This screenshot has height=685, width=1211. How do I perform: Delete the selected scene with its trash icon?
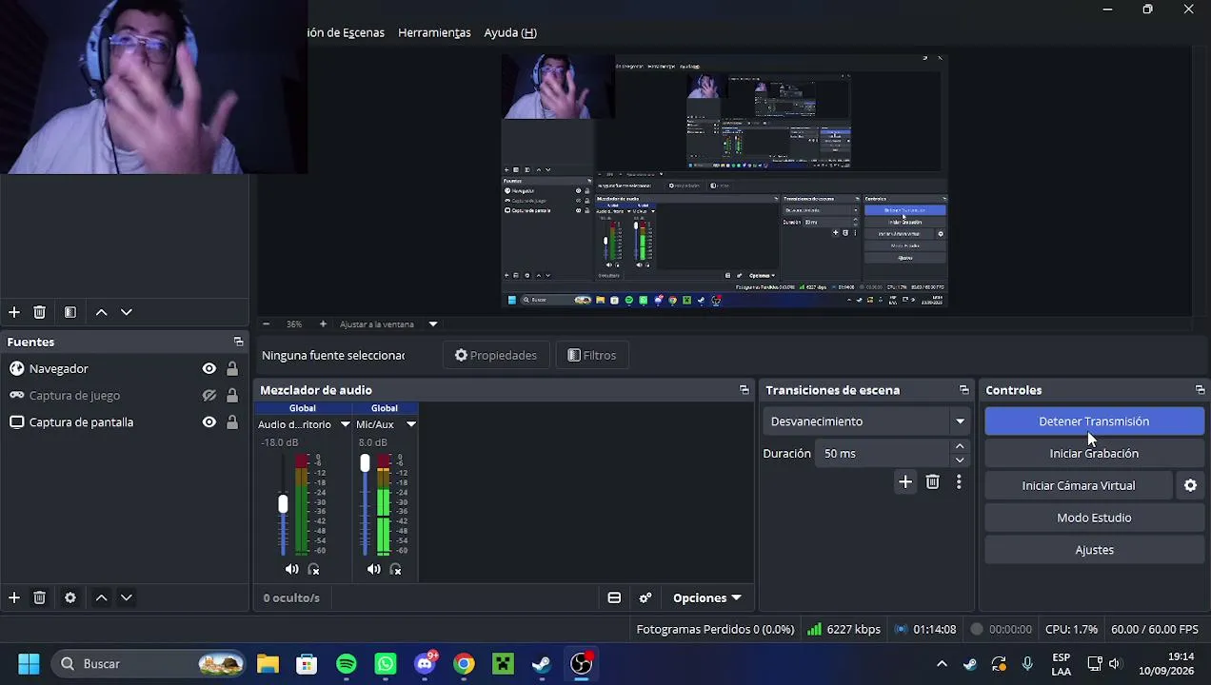click(39, 312)
